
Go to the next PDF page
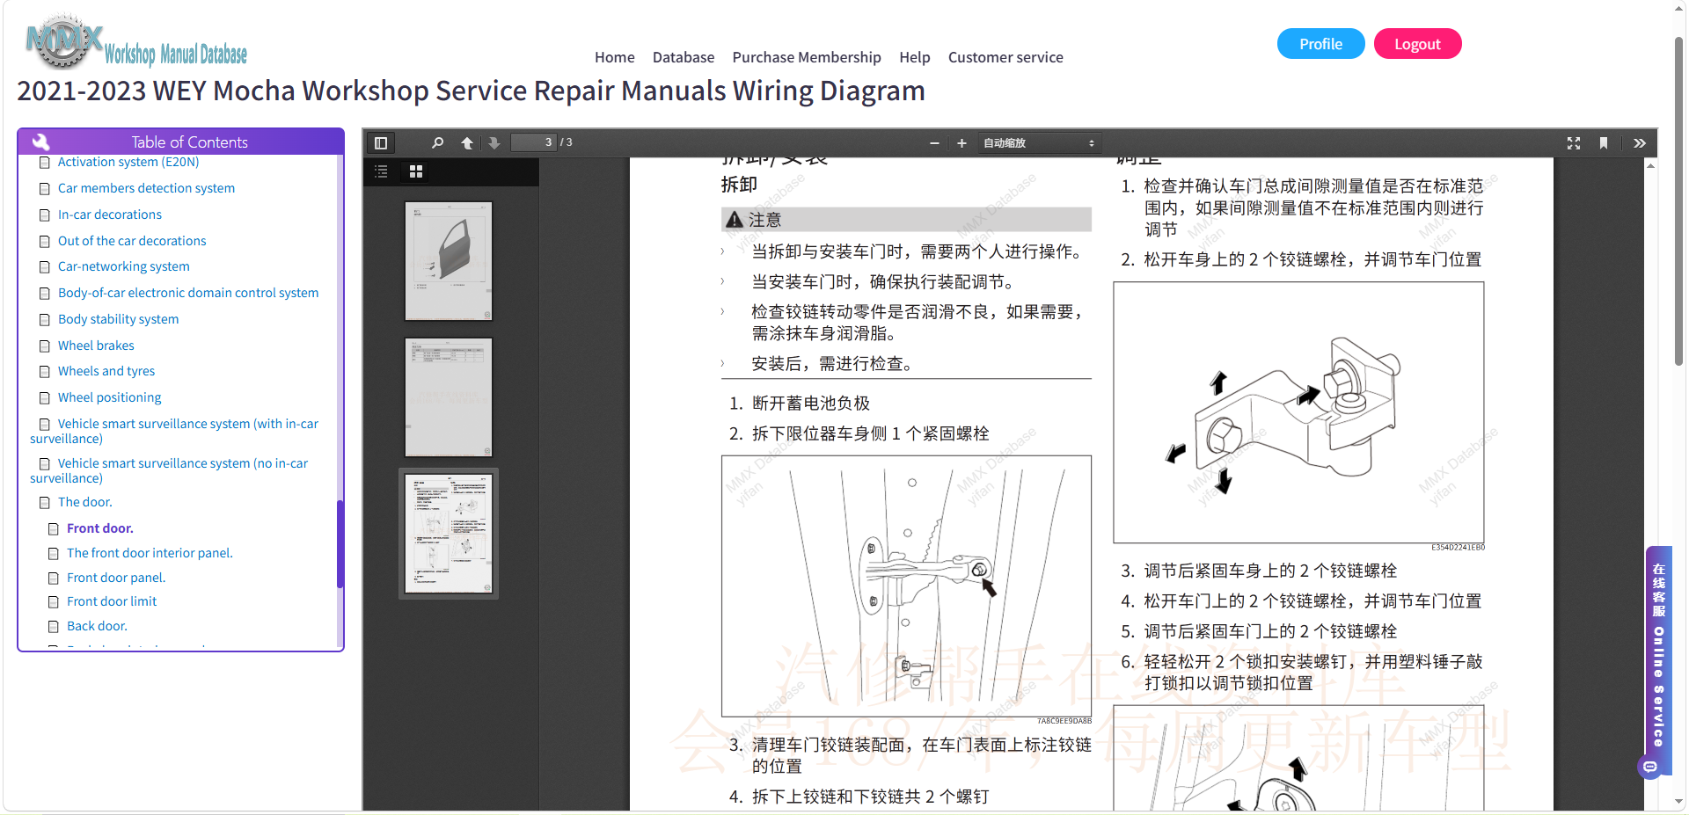pos(494,142)
